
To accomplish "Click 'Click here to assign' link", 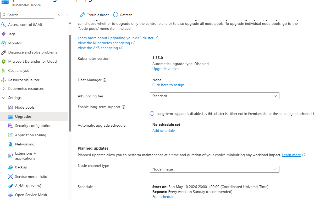I will pyautogui.click(x=168, y=85).
